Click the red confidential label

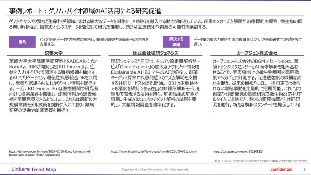[x=281, y=169]
